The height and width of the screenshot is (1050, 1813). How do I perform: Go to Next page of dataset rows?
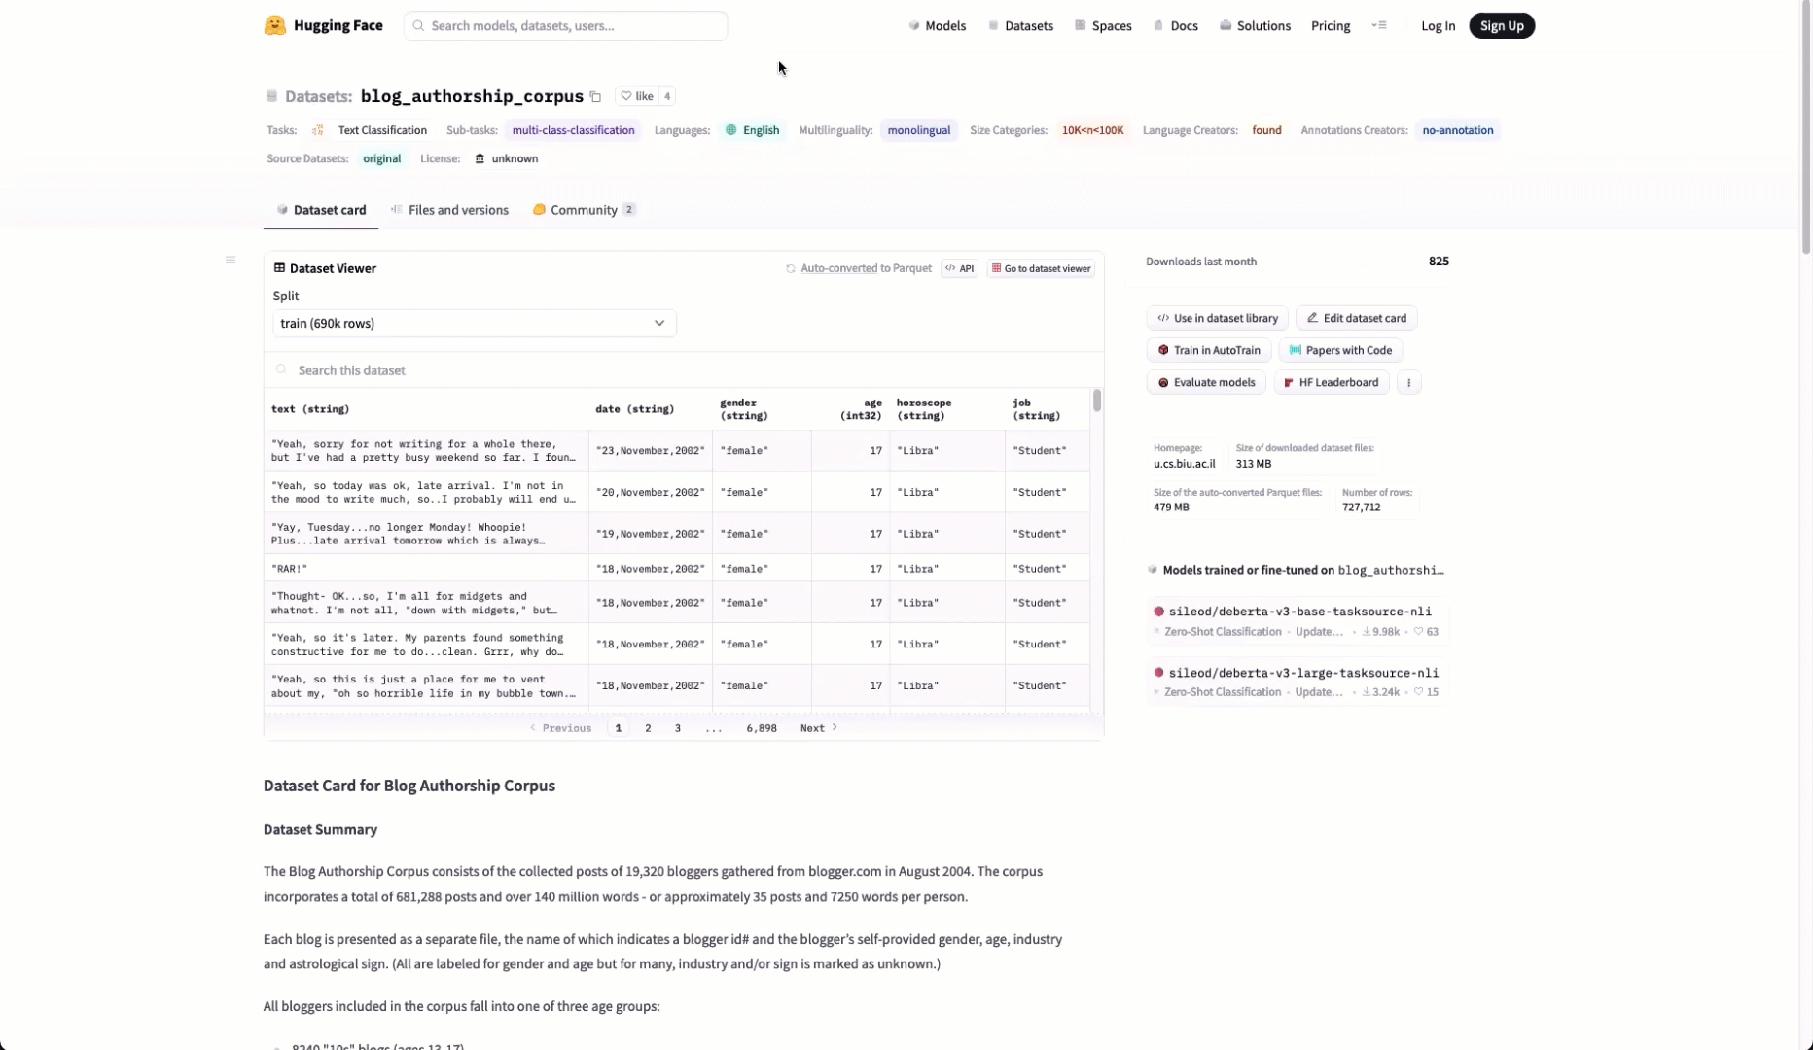tap(818, 727)
